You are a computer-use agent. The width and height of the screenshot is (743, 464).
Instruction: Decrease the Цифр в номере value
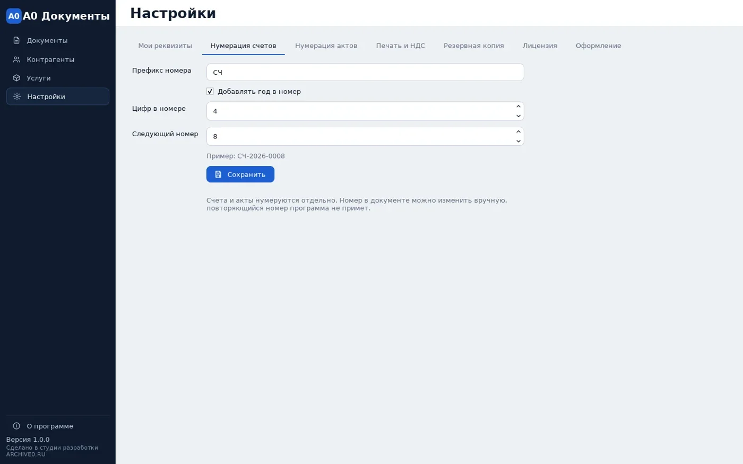519,116
